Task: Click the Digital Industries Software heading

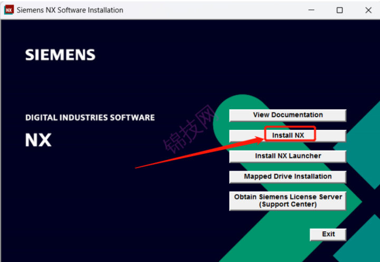Action: point(90,117)
